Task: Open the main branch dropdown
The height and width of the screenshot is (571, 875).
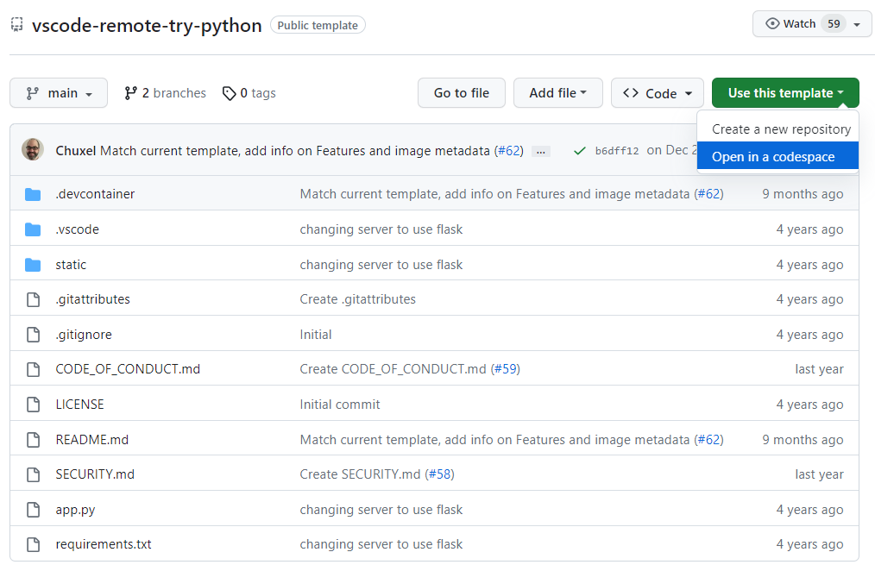Action: tap(58, 92)
